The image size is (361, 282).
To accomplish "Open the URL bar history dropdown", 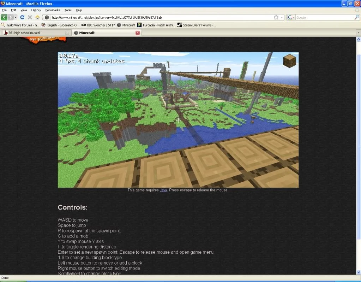I will [x=282, y=17].
